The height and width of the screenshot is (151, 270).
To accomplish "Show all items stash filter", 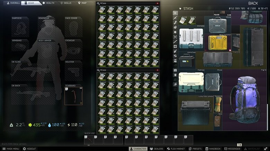I will pyautogui.click(x=175, y=13).
